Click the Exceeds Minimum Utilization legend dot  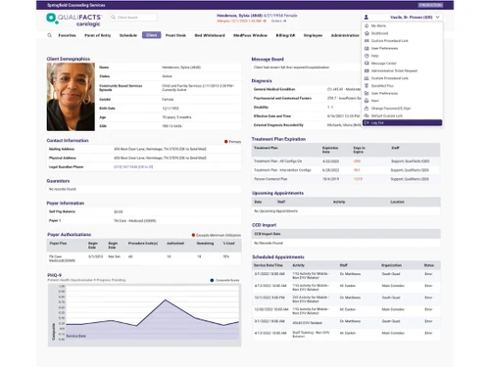193,235
